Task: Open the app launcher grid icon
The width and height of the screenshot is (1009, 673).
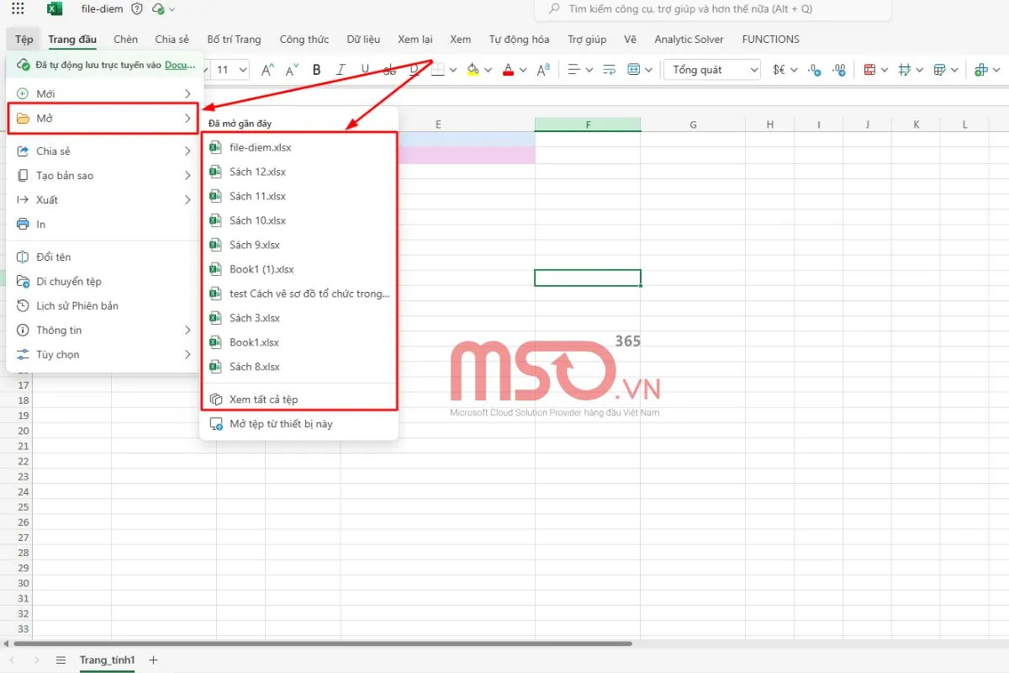Action: point(18,9)
